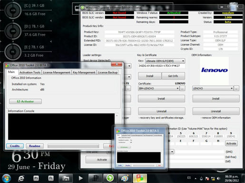Launch Photoshop from the taskbar PS icon
Image resolution: width=245 pixels, height=183 pixels.
[x=36, y=178]
